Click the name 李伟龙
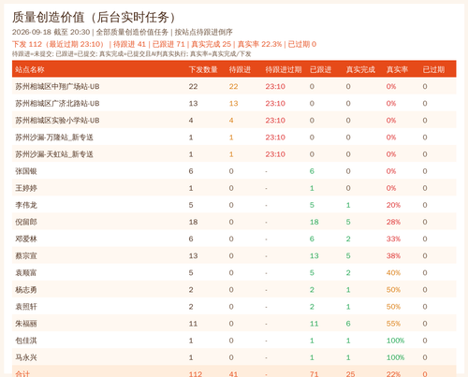This screenshot has height=377, width=468. (x=26, y=205)
